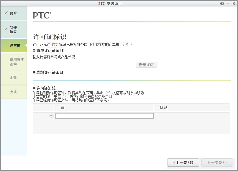Click the 下一步(N) button
Image resolution: width=238 pixels, height=171 pixels.
tap(217, 162)
